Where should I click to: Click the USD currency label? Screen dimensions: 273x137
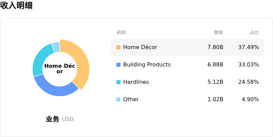click(x=68, y=119)
